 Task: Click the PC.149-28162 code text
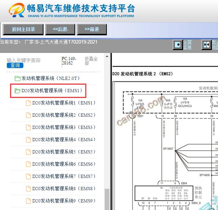[69, 61]
